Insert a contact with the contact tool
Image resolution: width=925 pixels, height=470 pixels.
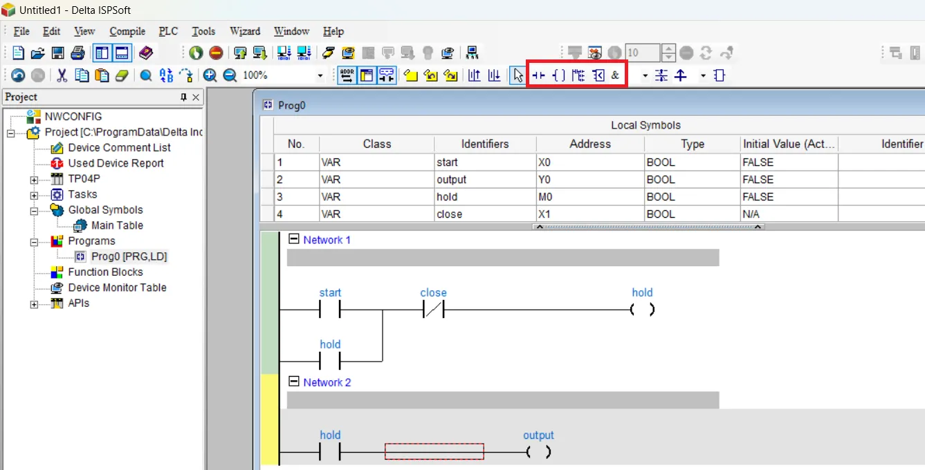click(538, 75)
